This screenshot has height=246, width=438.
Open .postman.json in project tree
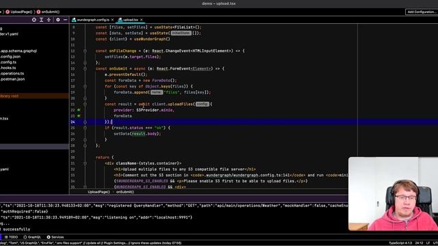pyautogui.click(x=12, y=79)
